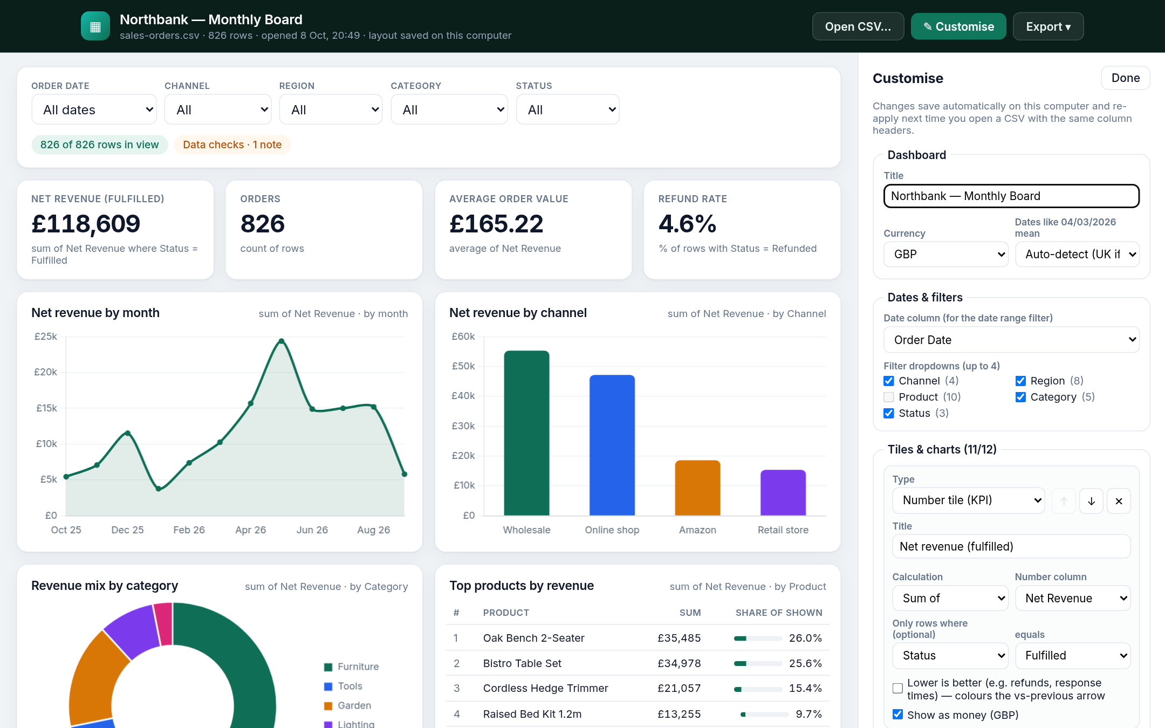
Task: Uncheck the Channel filter checkbox
Action: click(889, 381)
